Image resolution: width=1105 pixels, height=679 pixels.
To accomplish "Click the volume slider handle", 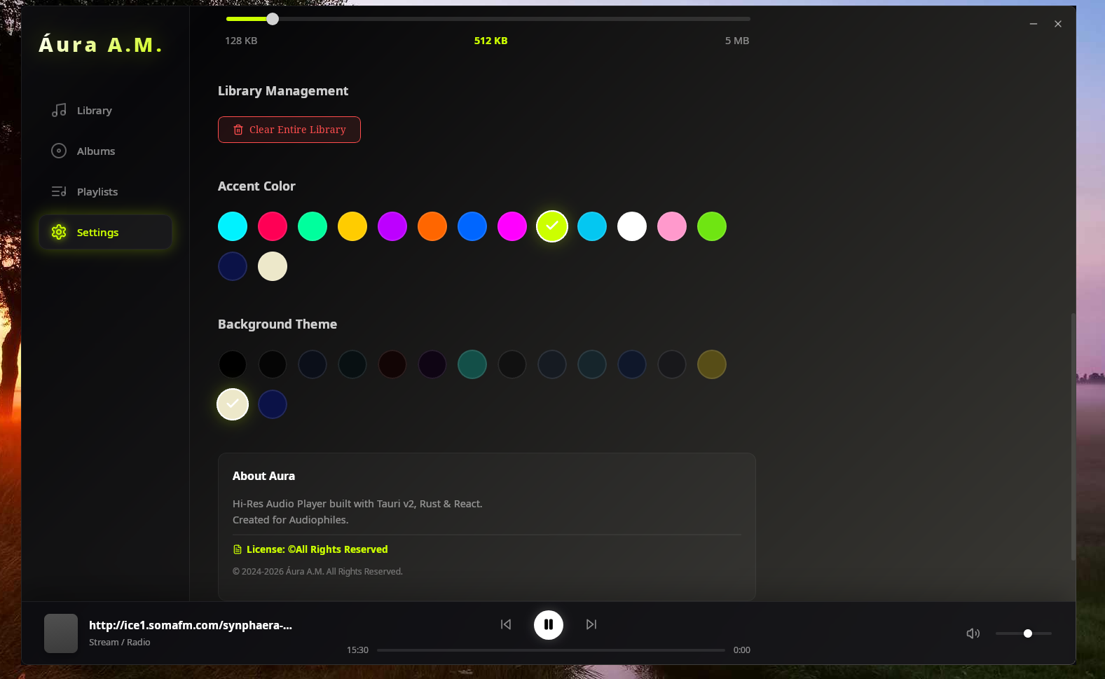I will [1028, 633].
